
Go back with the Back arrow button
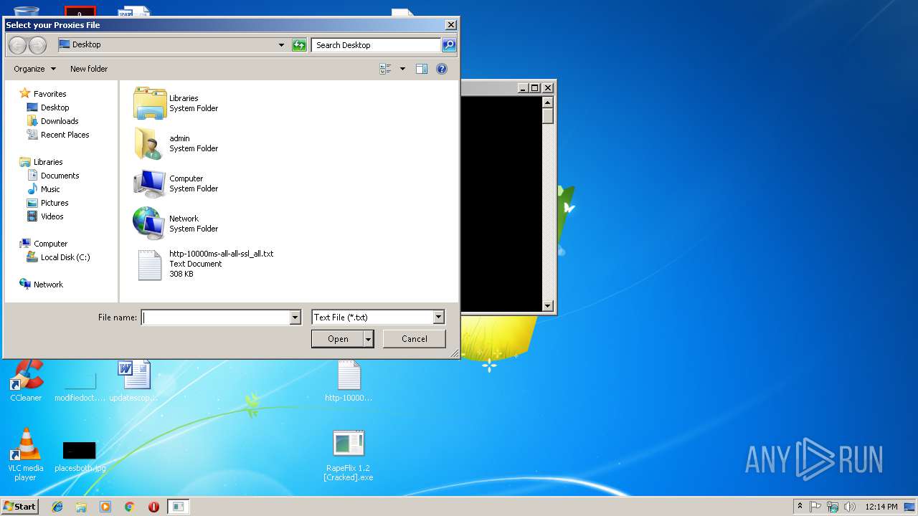coord(17,45)
